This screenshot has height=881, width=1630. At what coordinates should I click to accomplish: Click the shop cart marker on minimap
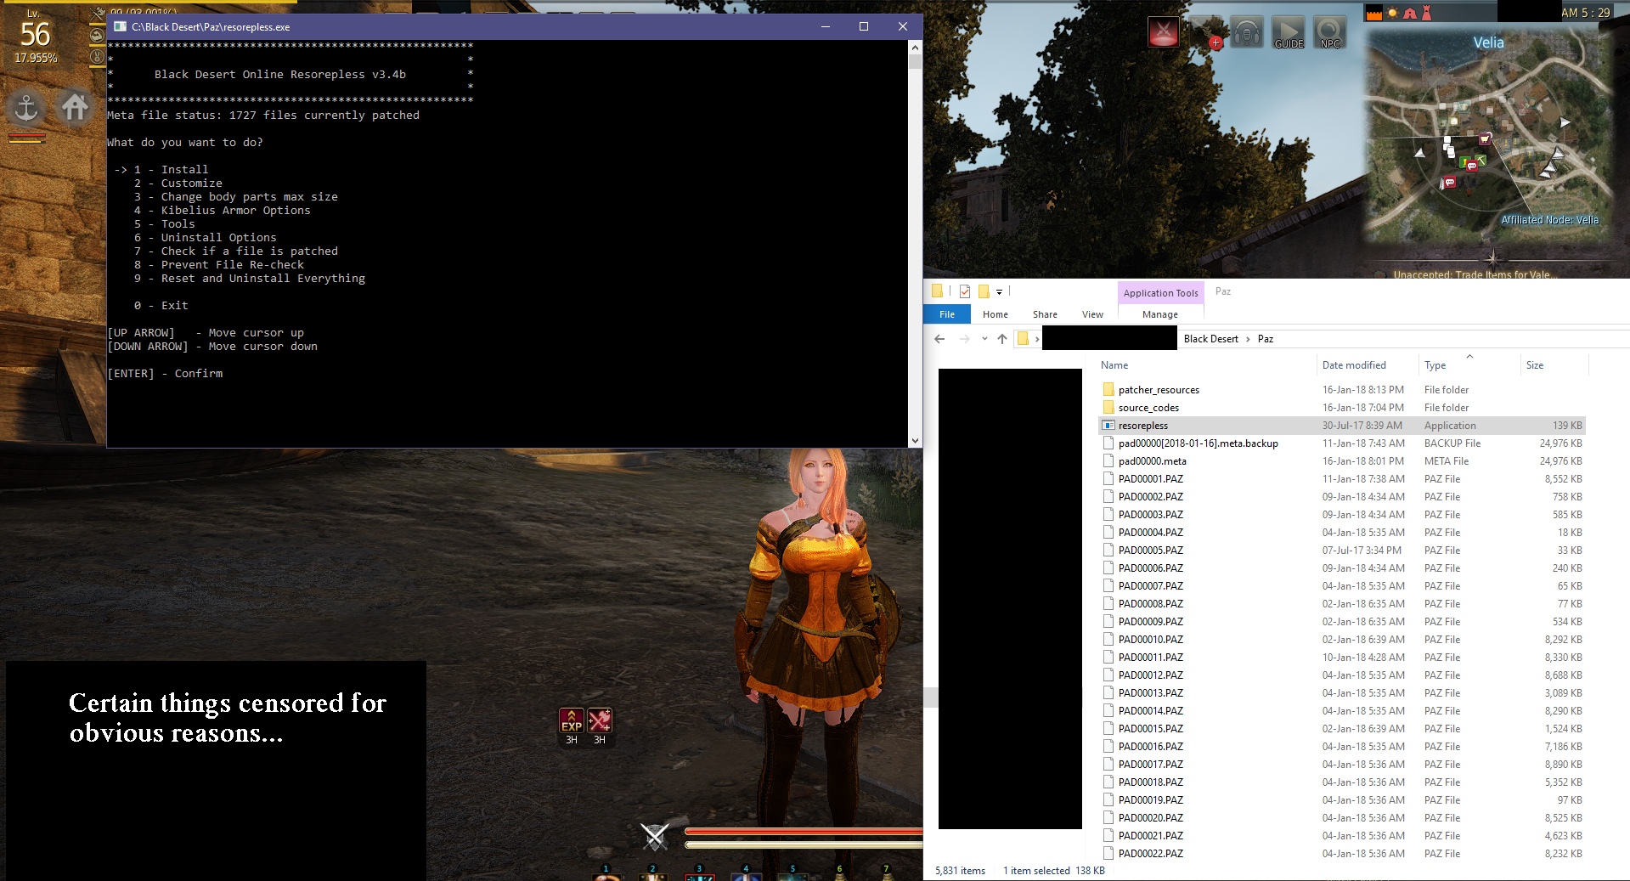tap(1485, 138)
